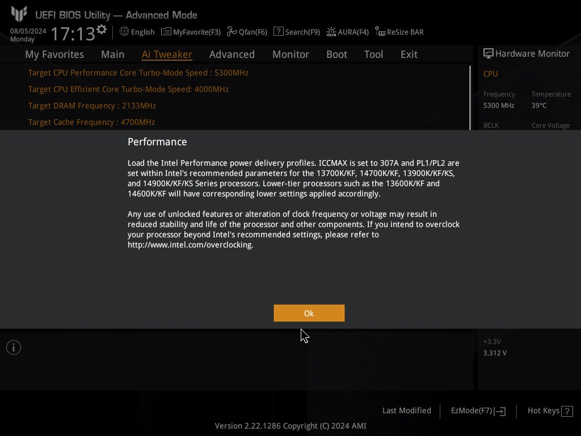
Task: Select the Ai Tweaker tab
Action: (167, 54)
